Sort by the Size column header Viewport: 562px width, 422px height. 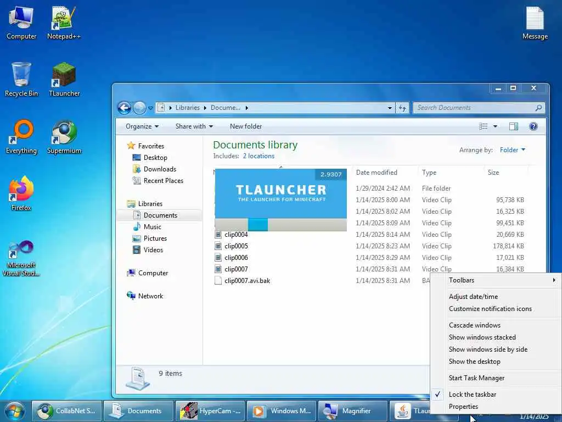[x=505, y=173]
